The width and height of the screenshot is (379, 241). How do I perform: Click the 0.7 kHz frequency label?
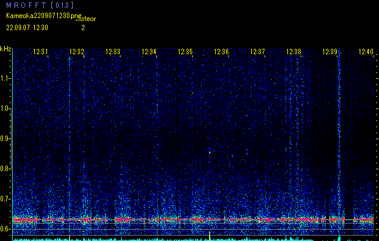click(x=5, y=199)
